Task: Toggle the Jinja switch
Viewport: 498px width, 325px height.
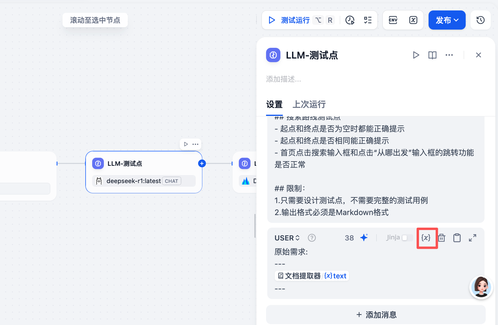Action: coord(407,238)
